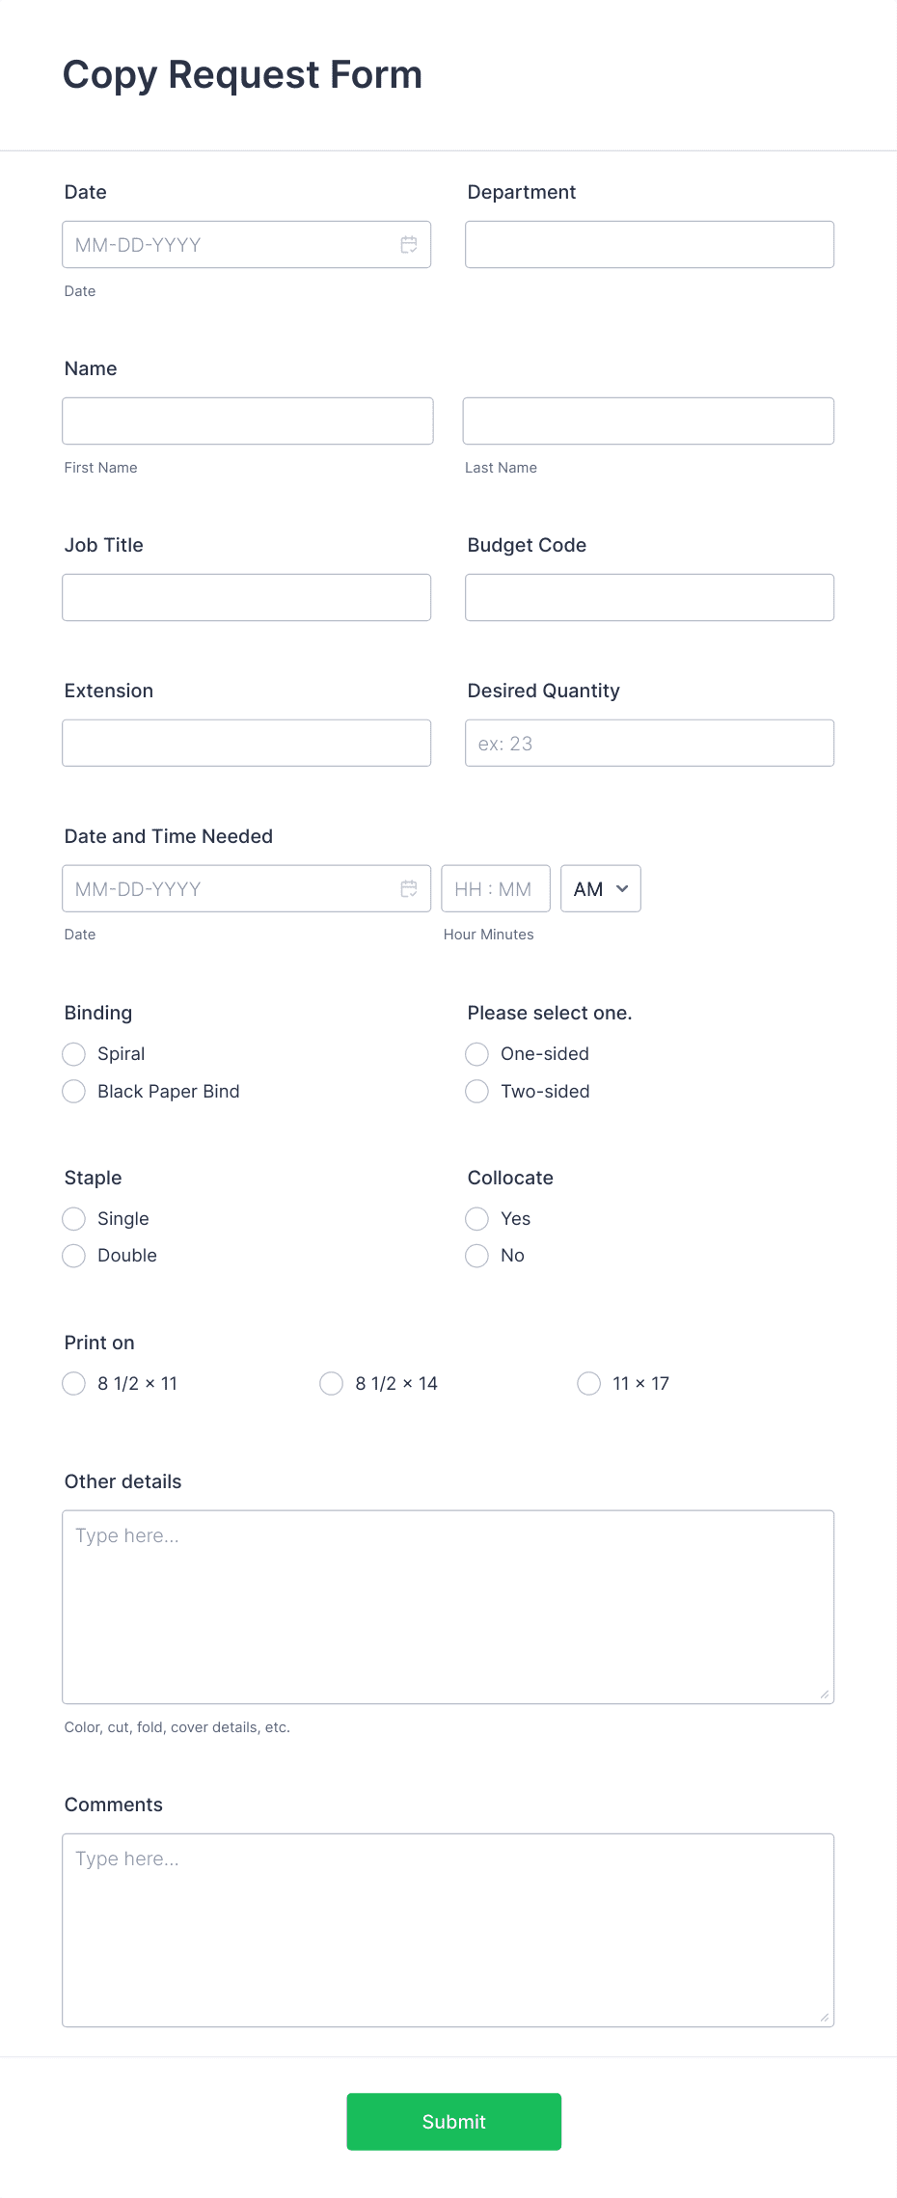
Task: Open the calendar icon under Date and Time Needed
Action: pyautogui.click(x=408, y=888)
